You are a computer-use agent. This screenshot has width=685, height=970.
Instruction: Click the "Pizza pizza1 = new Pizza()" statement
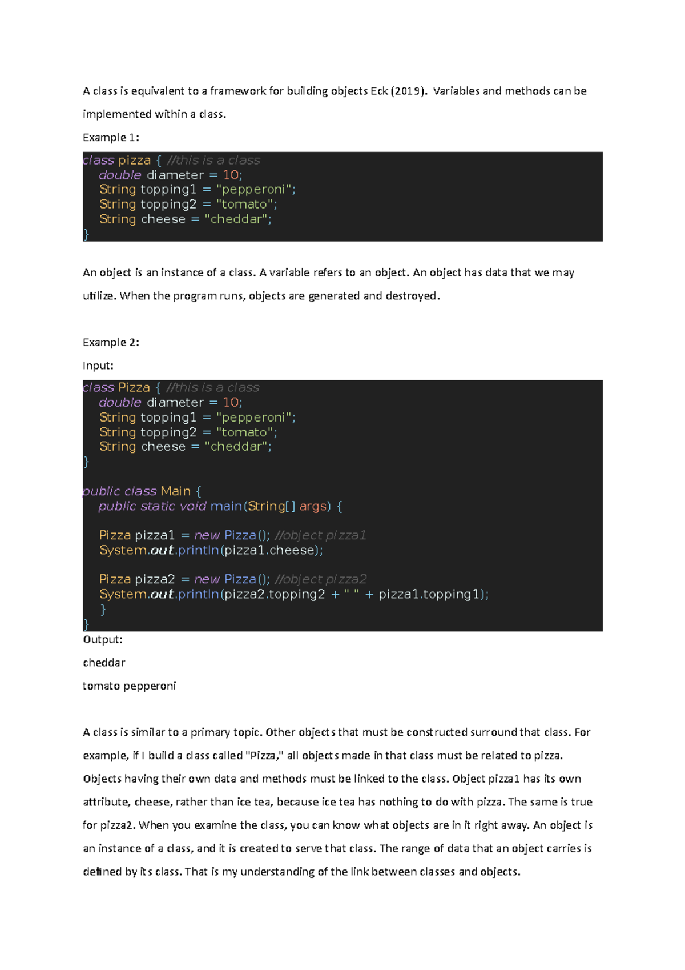[x=184, y=535]
